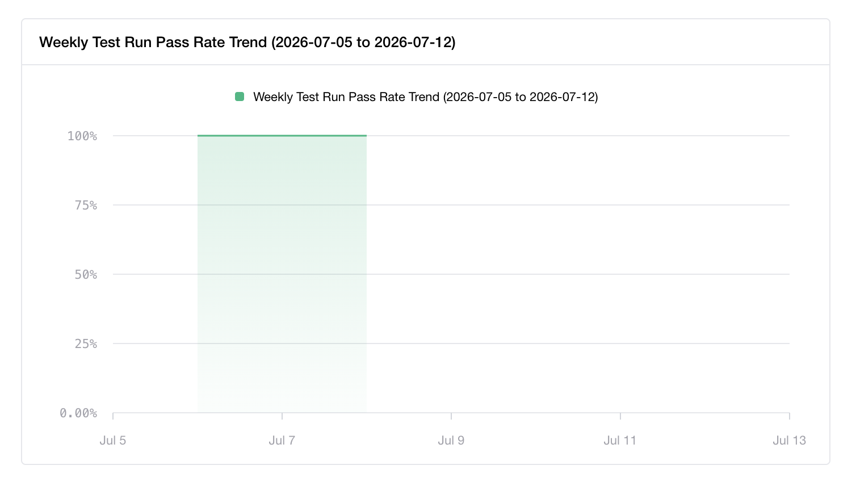Click the Jul 9 tick mark on the x-axis
Screen dimensions: 856x486
coord(451,416)
